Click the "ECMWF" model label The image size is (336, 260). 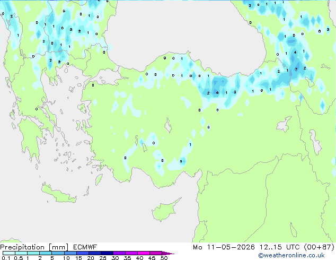click(x=85, y=247)
